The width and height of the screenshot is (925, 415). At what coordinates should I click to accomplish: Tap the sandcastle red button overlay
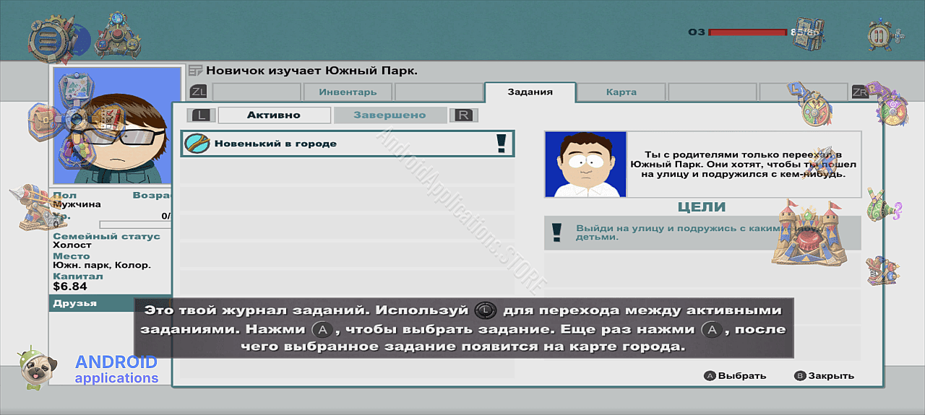tap(809, 233)
